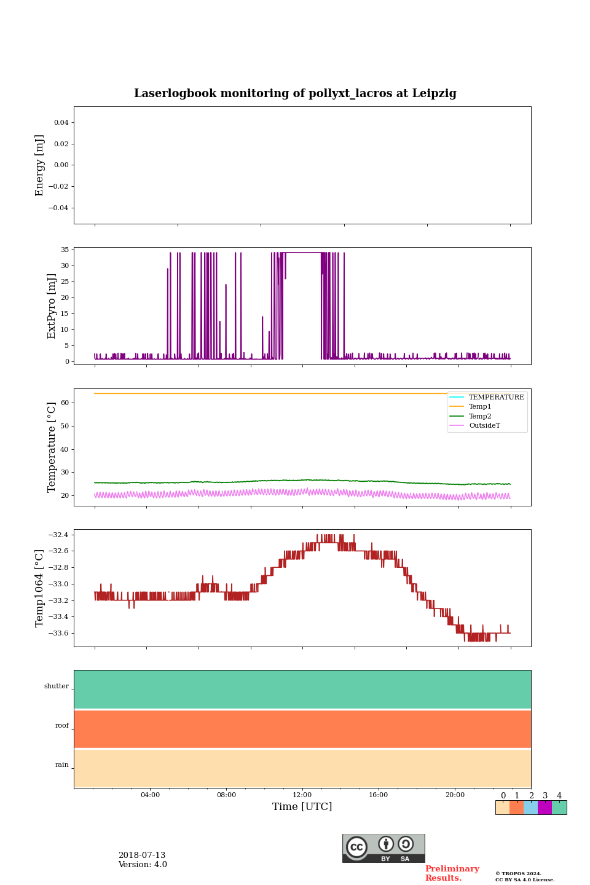
Task: Click the 'roof' row label
Action: point(62,726)
